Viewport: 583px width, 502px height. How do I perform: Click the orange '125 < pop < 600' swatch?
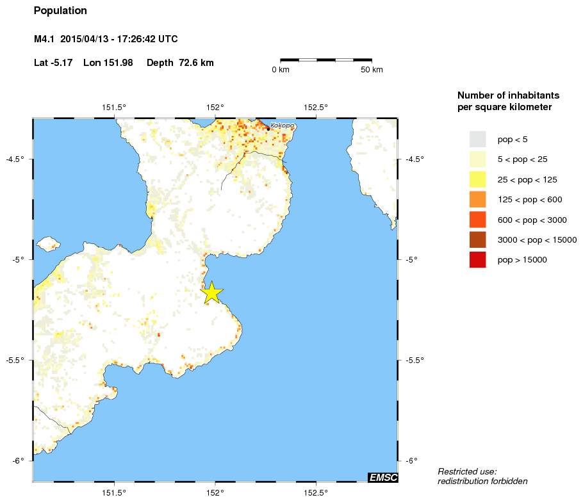[477, 200]
